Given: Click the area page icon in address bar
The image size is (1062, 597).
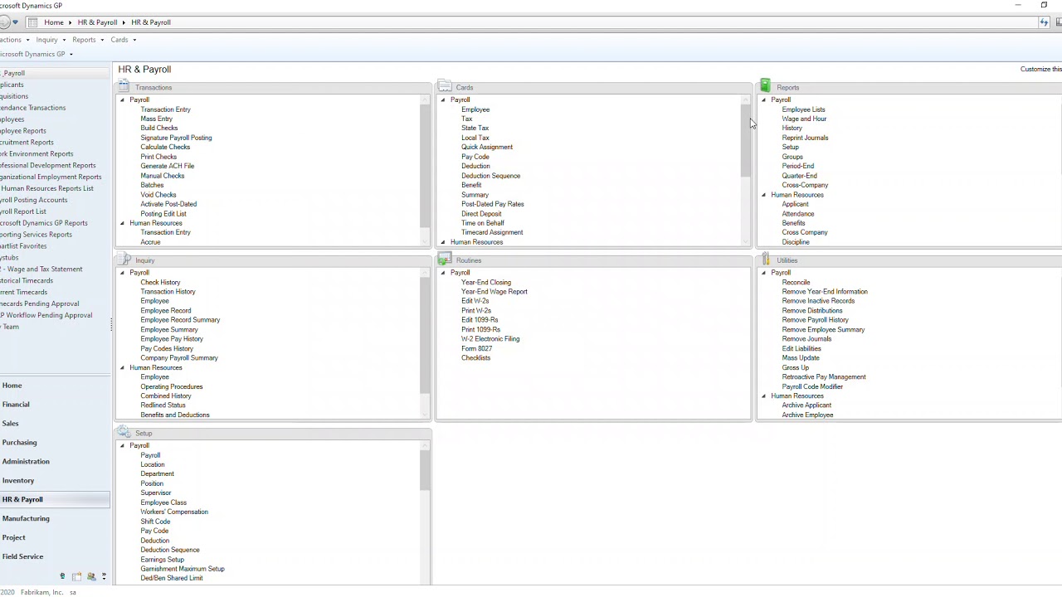Looking at the screenshot, I should tap(32, 22).
